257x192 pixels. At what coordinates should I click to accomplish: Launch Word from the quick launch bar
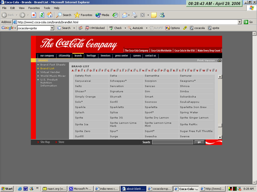tap(26, 189)
